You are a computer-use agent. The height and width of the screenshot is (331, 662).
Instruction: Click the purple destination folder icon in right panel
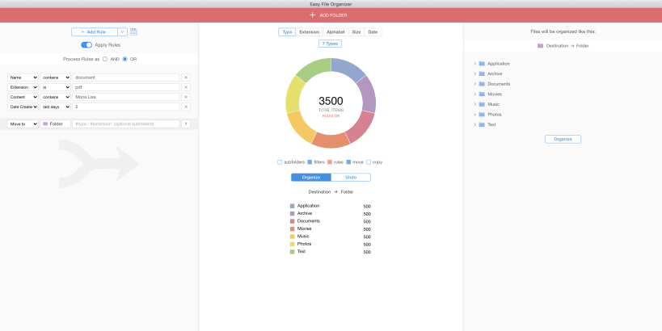[540, 45]
